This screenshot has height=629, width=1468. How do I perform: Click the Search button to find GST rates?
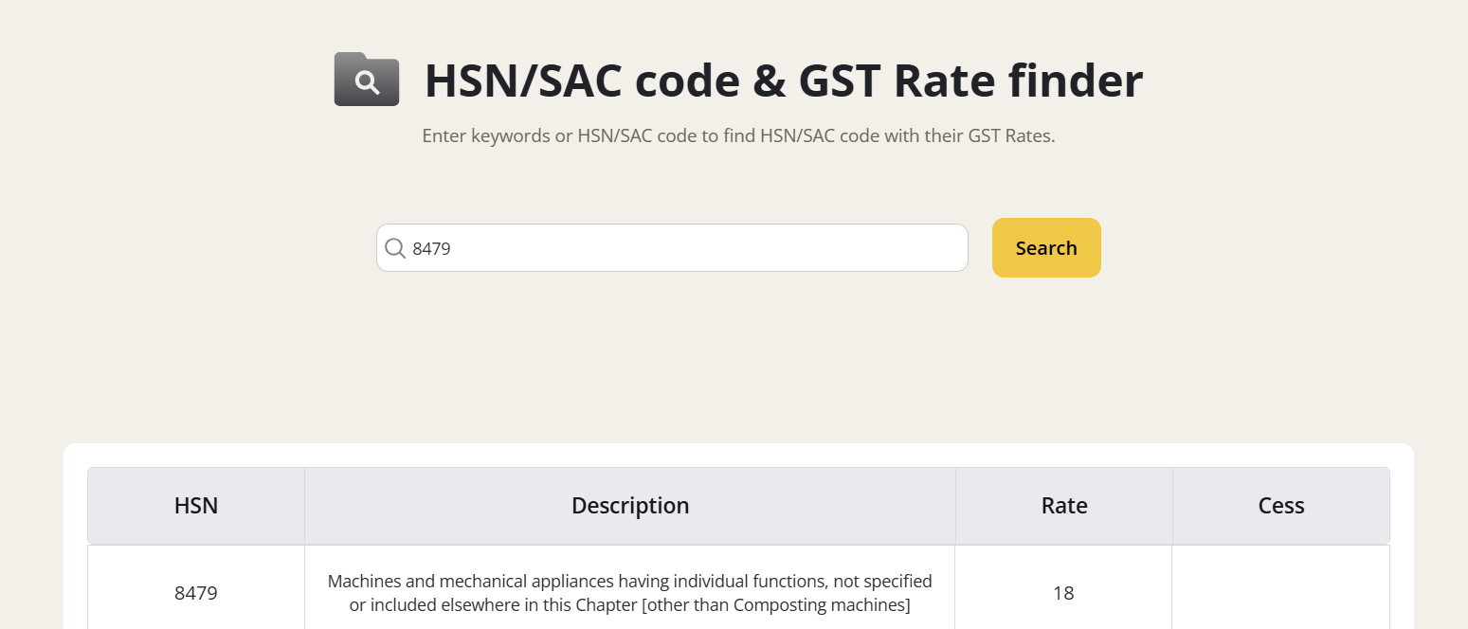tap(1045, 247)
